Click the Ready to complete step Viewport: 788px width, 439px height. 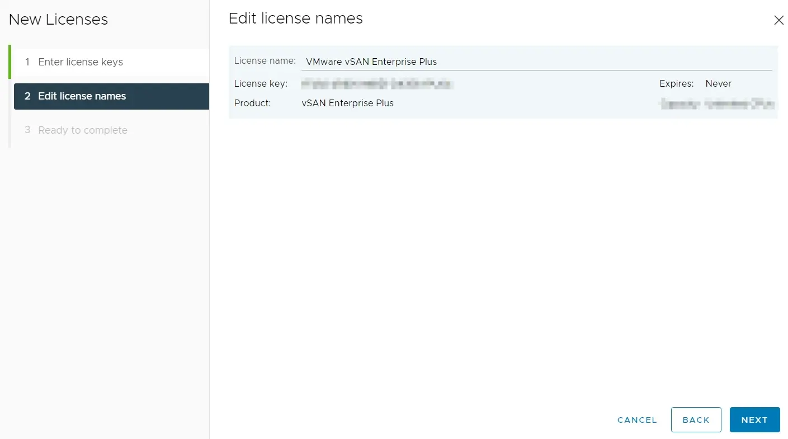(83, 130)
